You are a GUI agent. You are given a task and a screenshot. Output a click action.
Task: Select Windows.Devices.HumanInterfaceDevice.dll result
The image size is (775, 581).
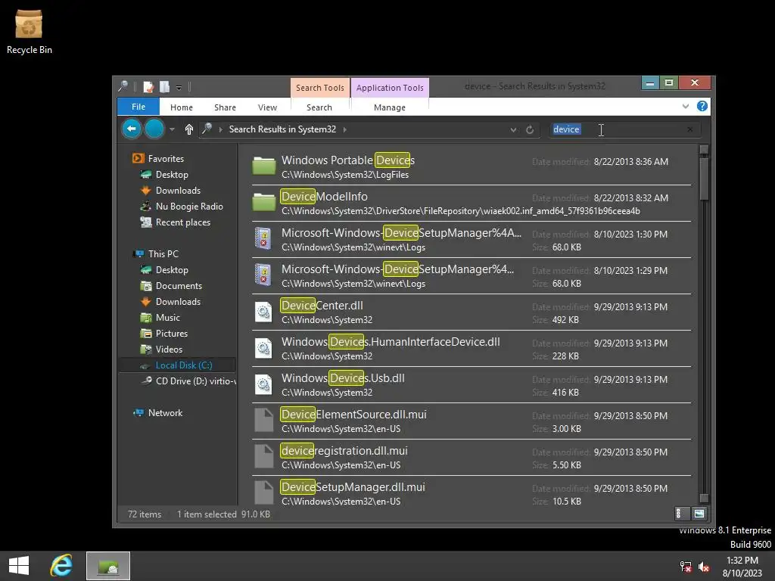click(x=472, y=348)
